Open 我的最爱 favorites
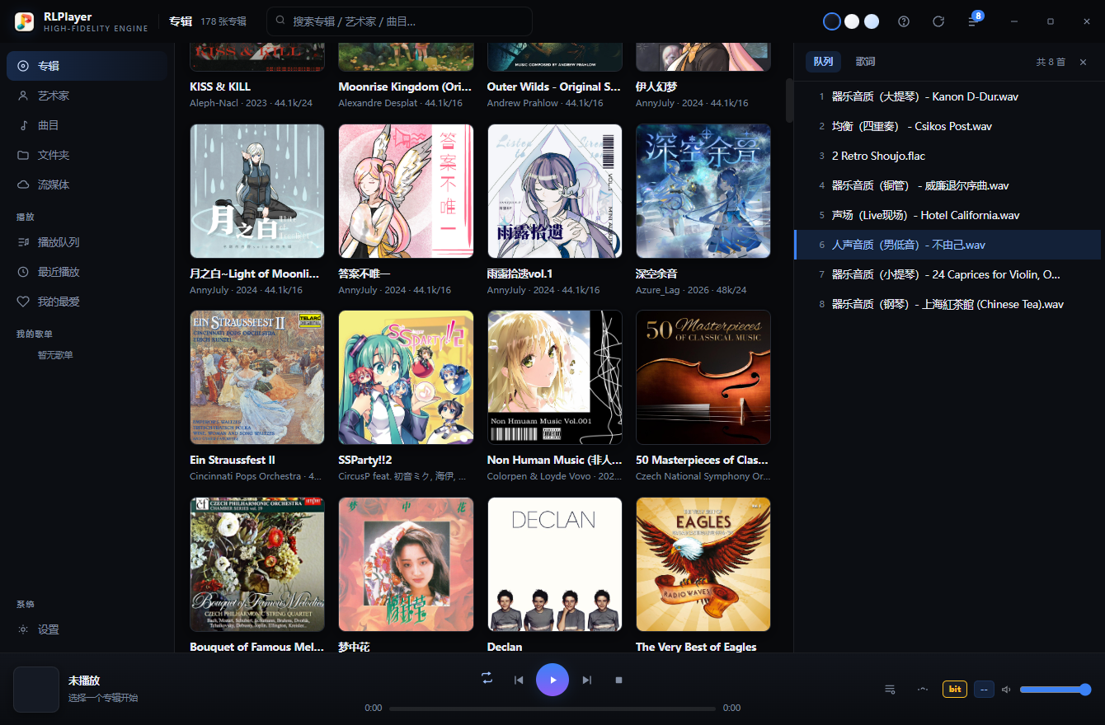 87,302
